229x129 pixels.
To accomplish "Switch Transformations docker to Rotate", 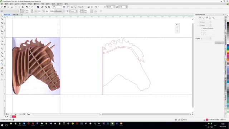I will coord(204,18).
